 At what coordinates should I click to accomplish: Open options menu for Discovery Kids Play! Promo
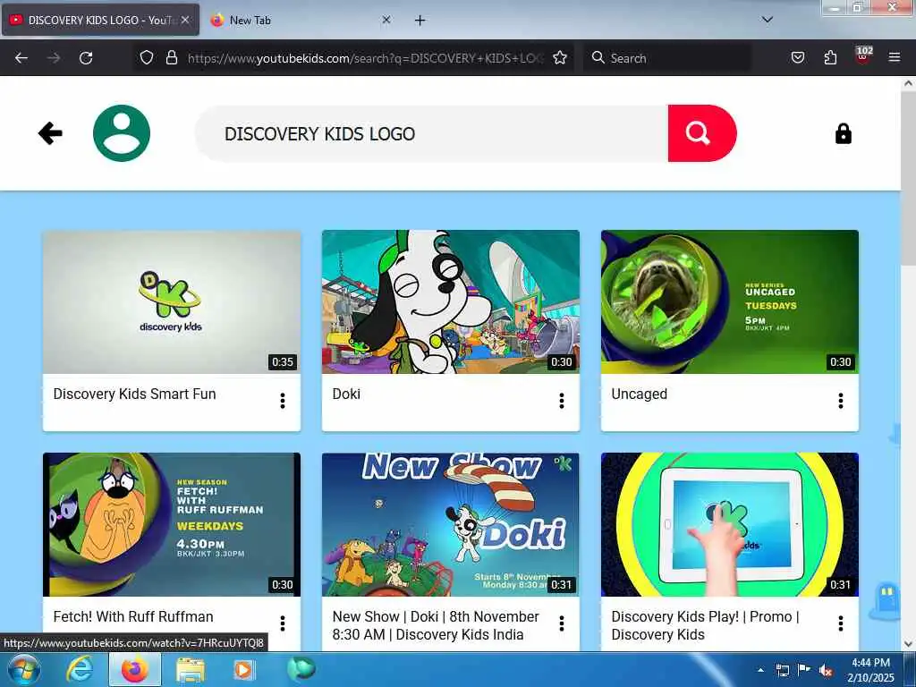coord(841,623)
